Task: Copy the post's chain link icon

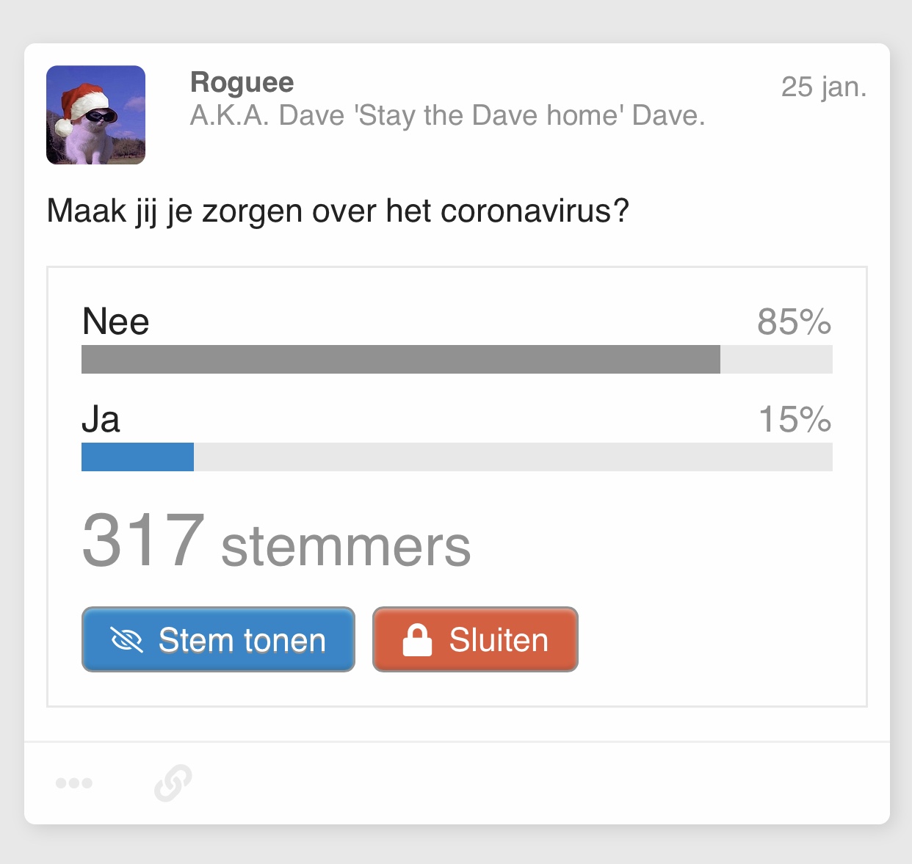Action: (x=173, y=783)
